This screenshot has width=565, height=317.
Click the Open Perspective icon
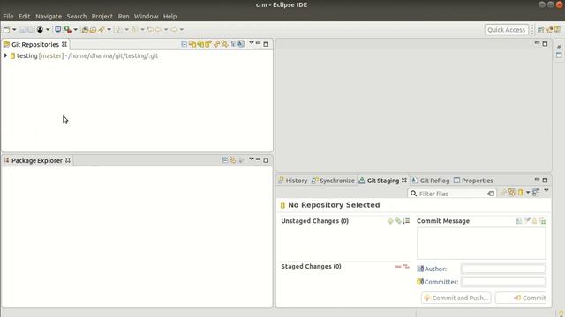point(540,30)
